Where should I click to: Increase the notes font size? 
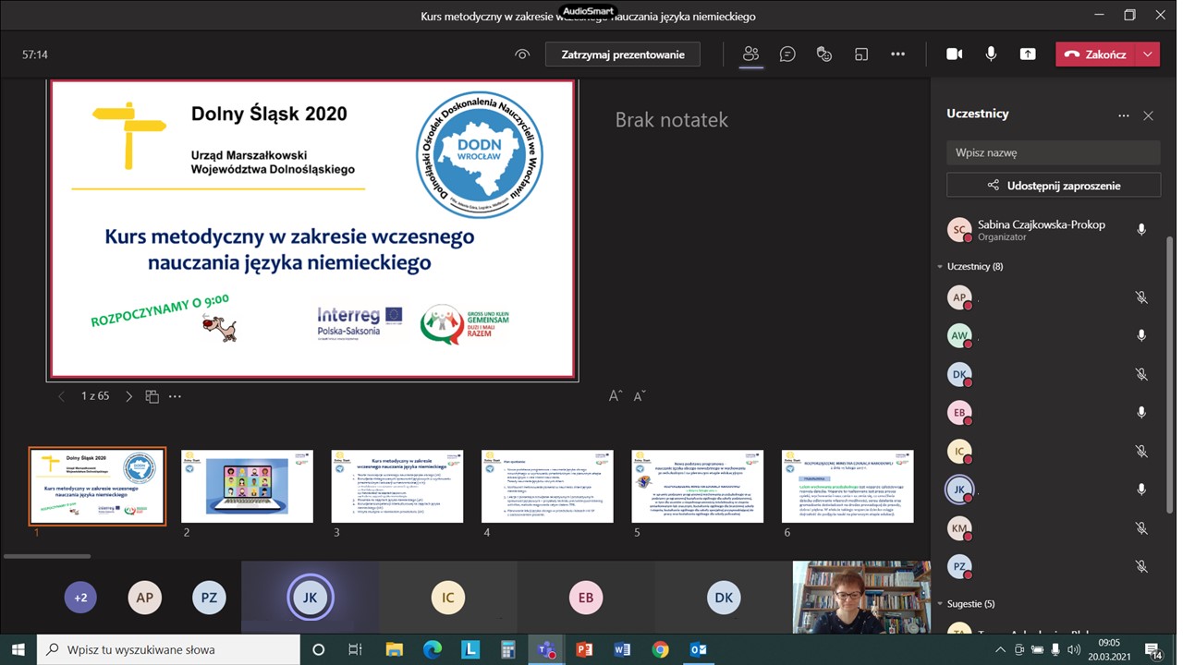(616, 396)
